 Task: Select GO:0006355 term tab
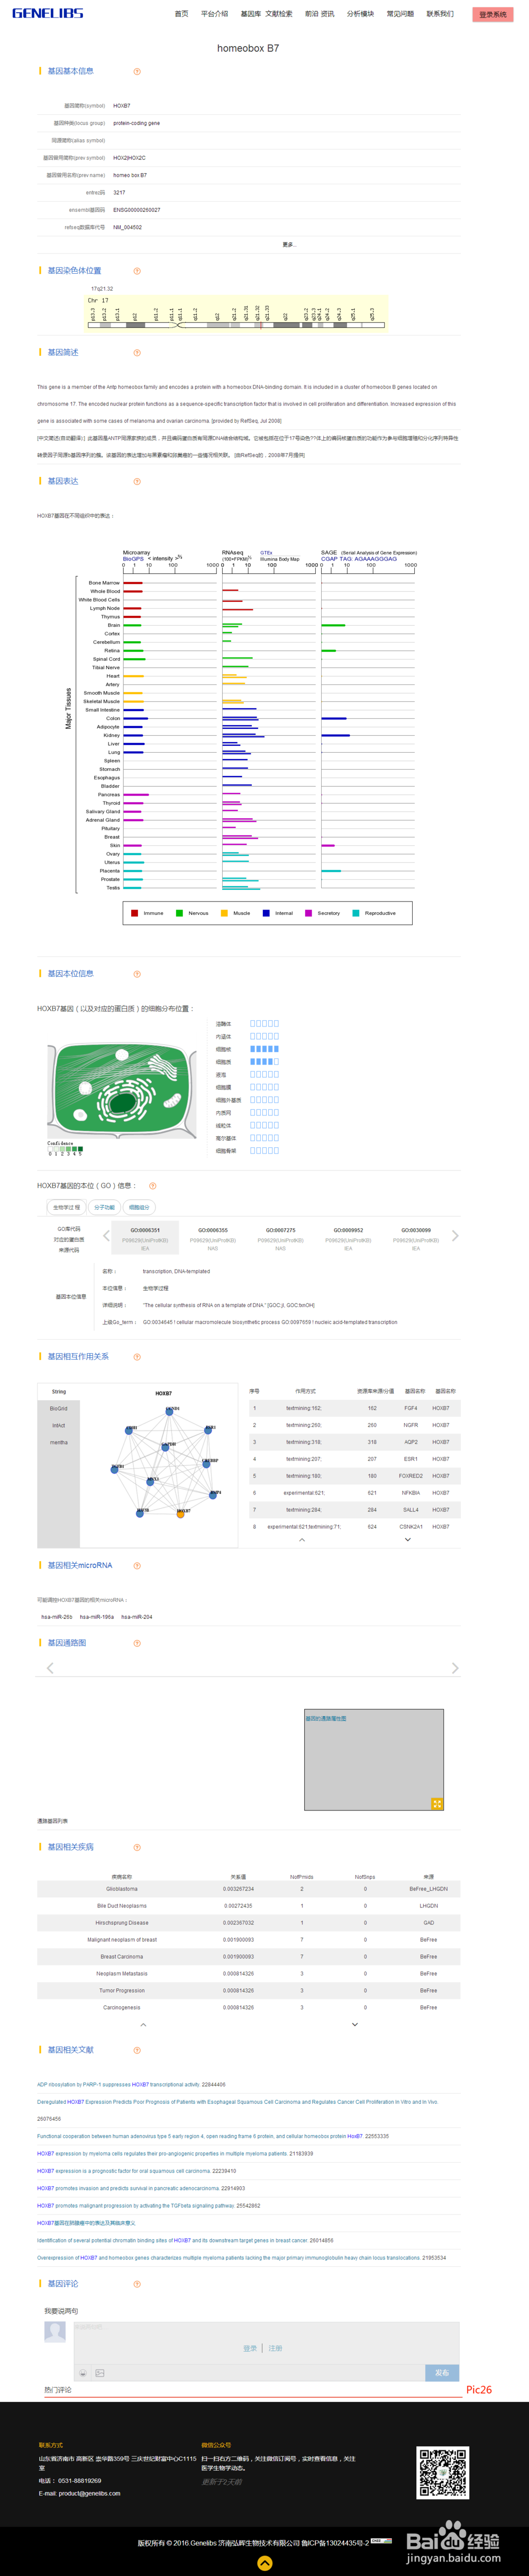click(x=213, y=1238)
